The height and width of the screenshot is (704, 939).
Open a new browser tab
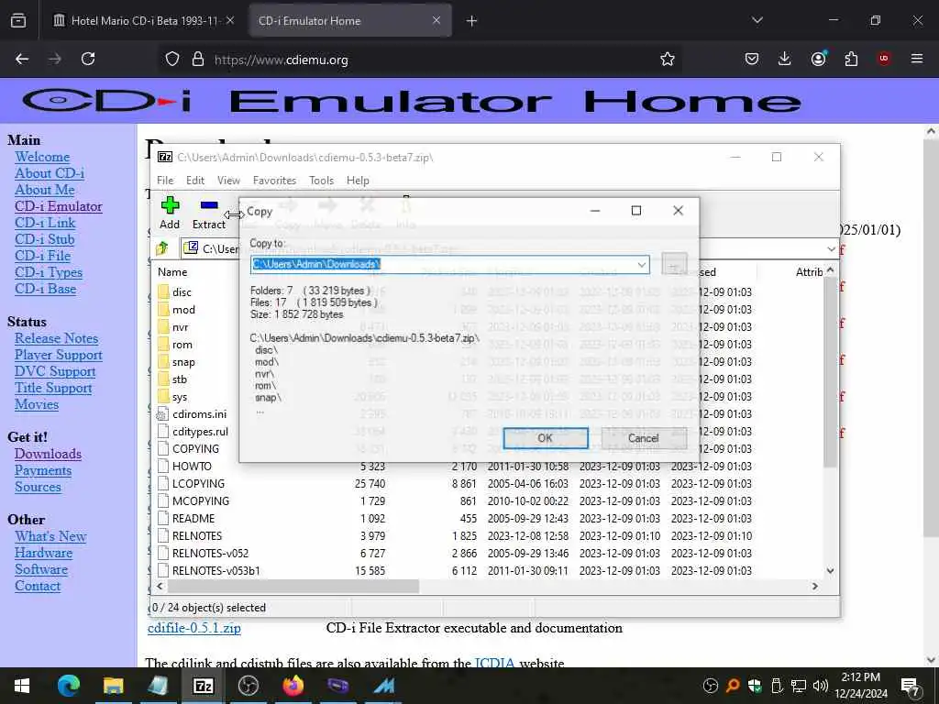[x=471, y=21]
